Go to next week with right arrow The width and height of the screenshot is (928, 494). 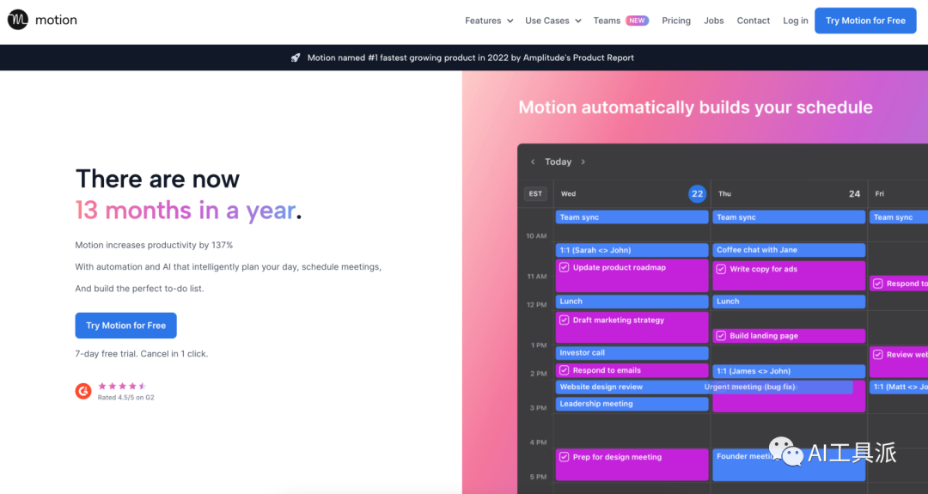[583, 162]
